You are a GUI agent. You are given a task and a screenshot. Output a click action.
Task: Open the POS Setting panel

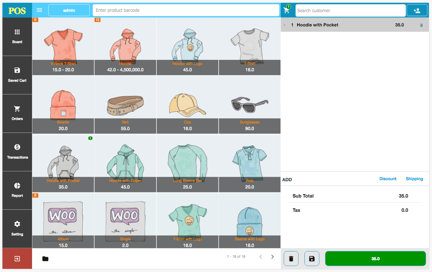[x=17, y=229]
